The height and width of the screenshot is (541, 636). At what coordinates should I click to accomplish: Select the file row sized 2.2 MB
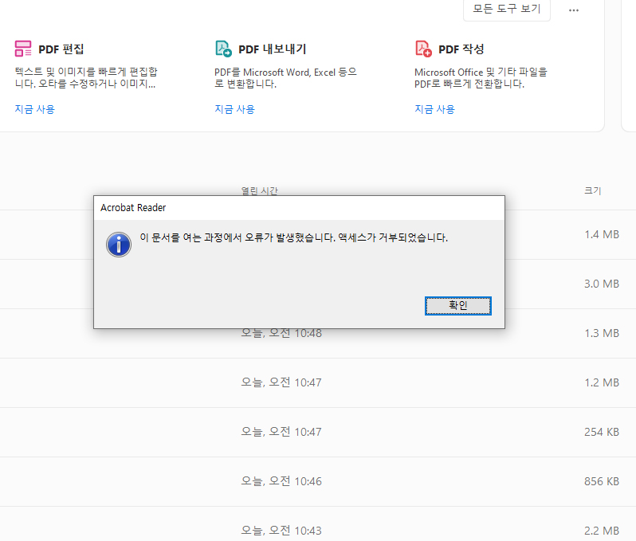pyautogui.click(x=318, y=524)
